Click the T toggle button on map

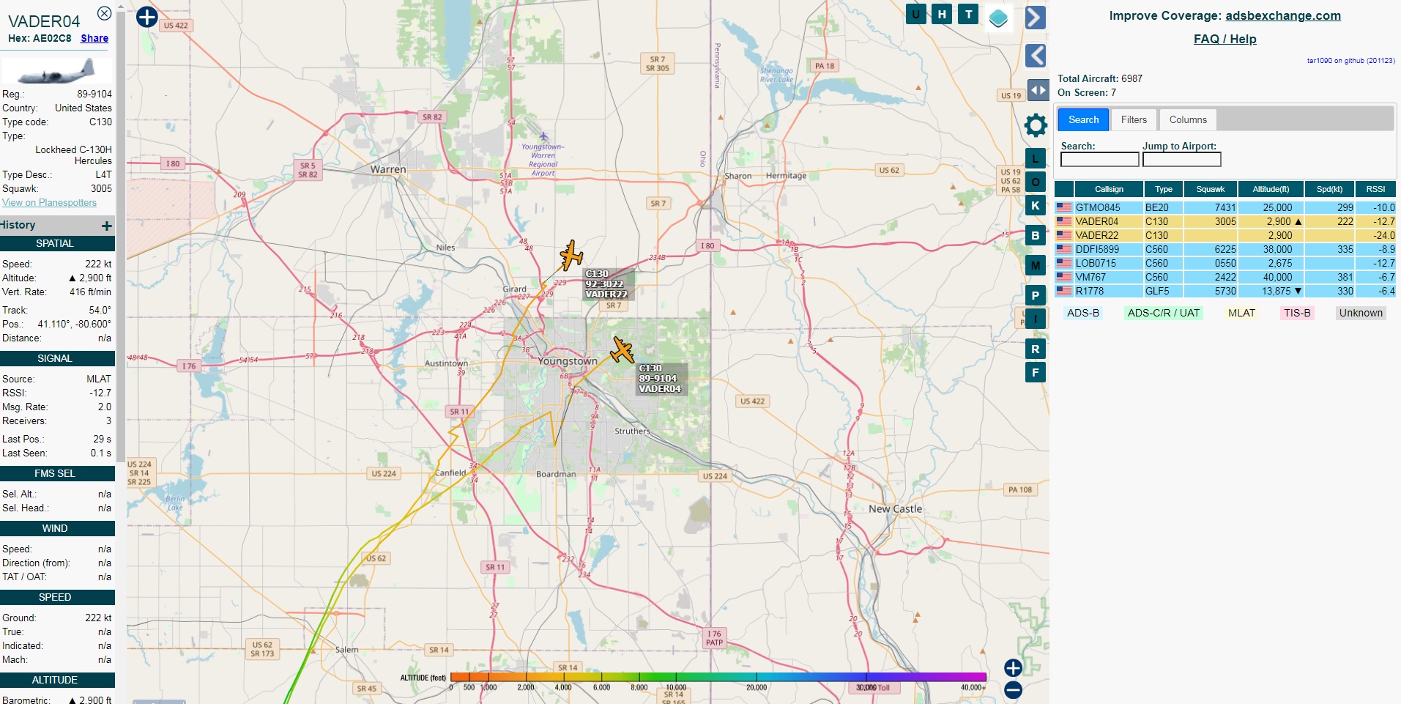click(x=968, y=14)
